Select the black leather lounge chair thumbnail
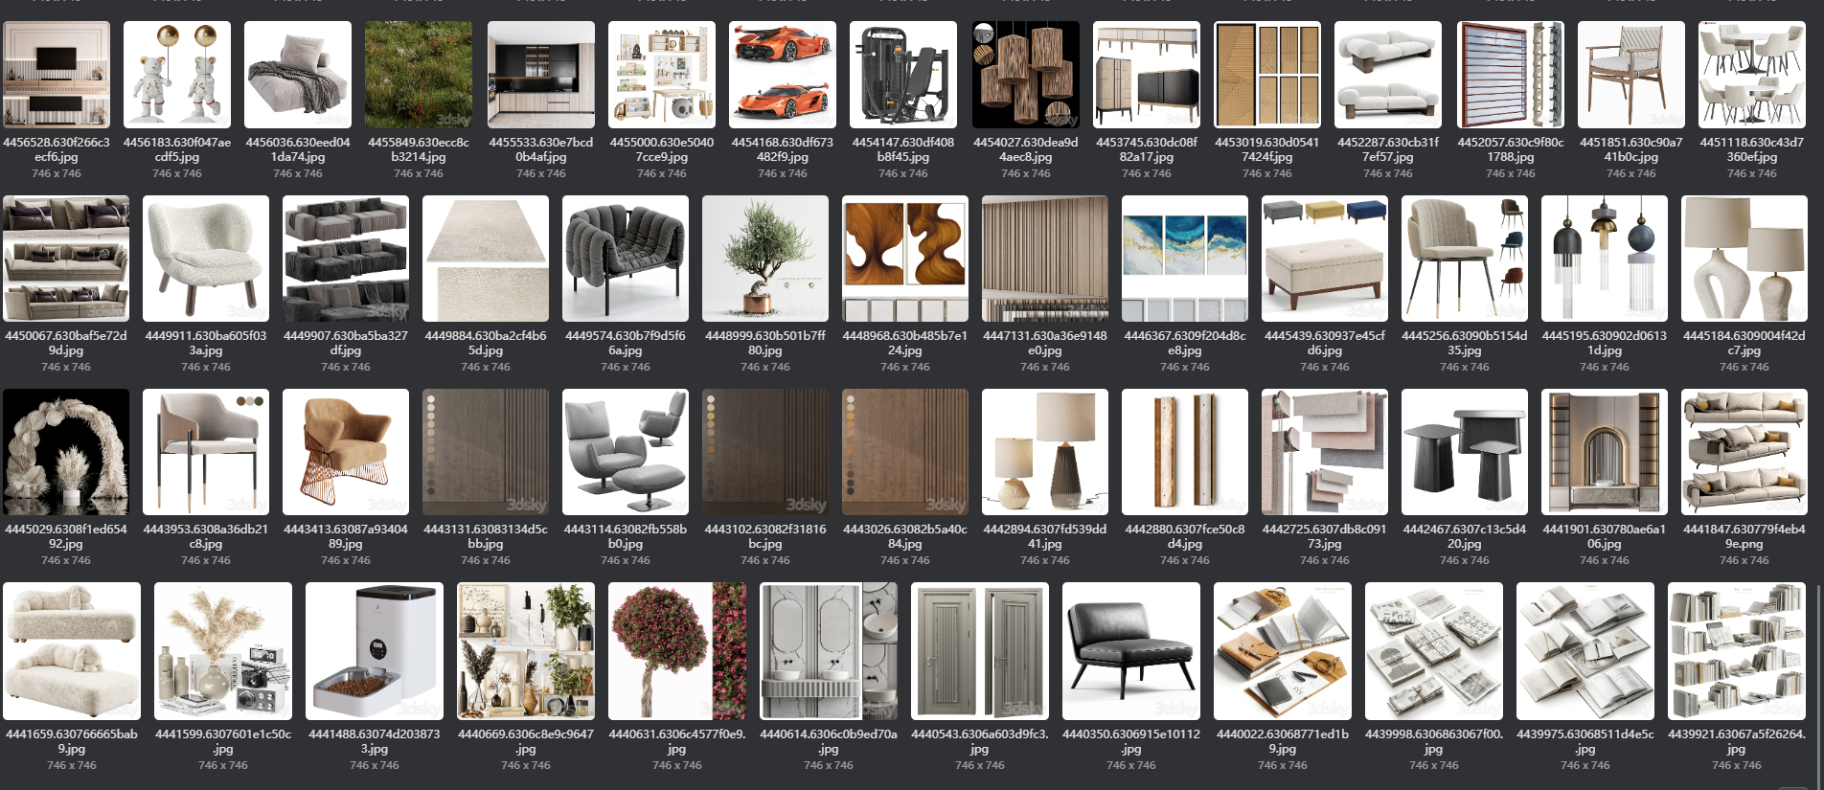The height and width of the screenshot is (790, 1824). click(1130, 651)
